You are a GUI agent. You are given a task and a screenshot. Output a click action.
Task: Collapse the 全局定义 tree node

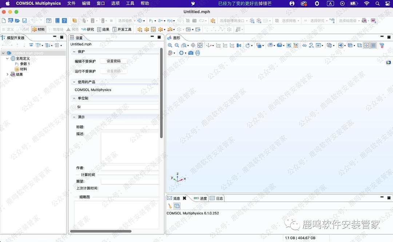(7, 59)
